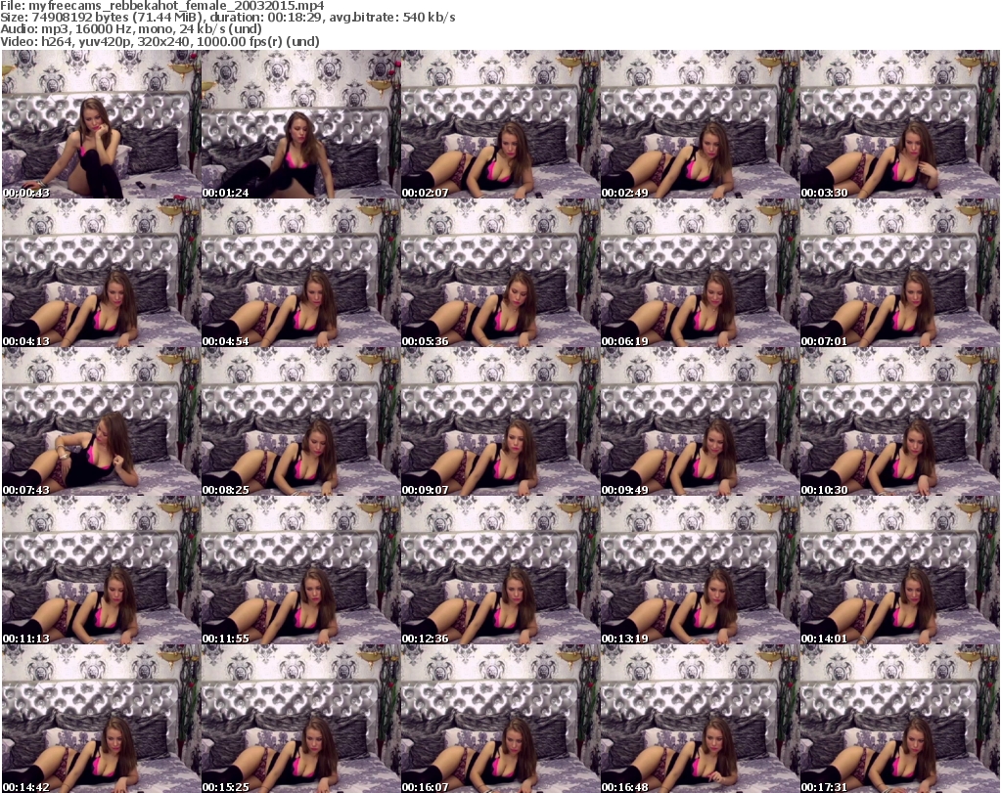Open the 00:16:48 thumbnail
Screen dimensions: 1002x793
click(699, 719)
